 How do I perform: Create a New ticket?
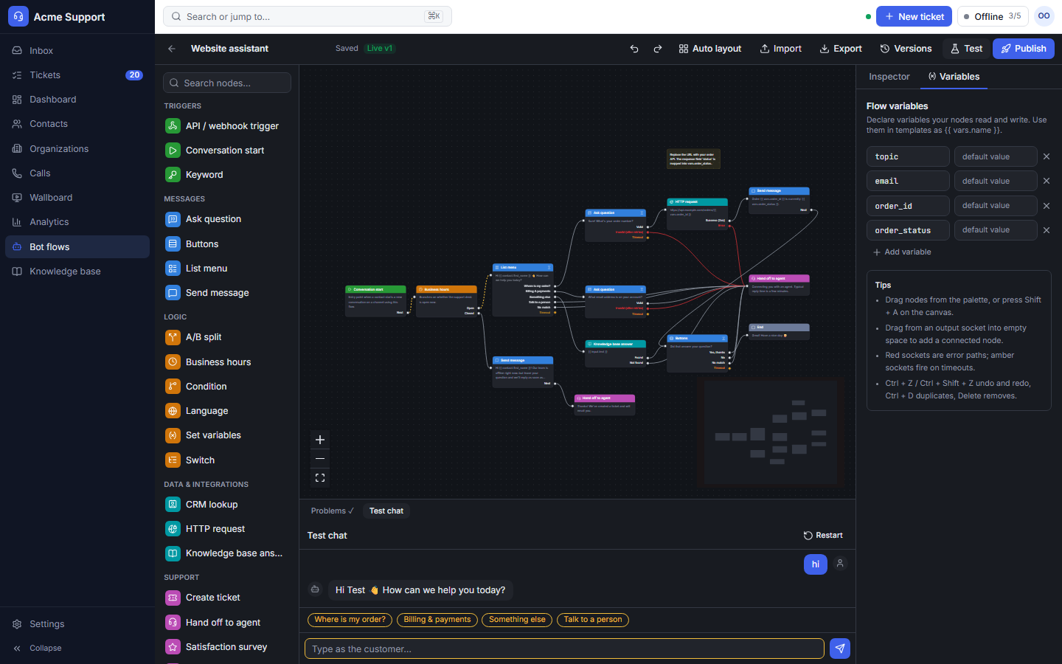tap(914, 16)
